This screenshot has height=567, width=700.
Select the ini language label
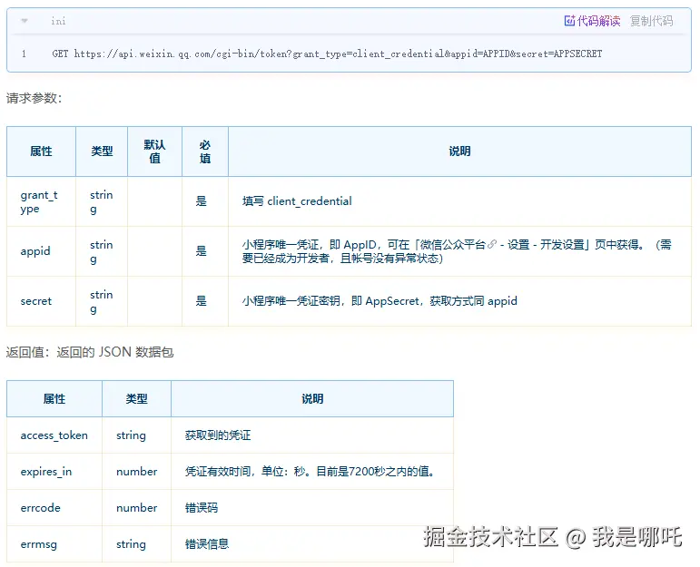coord(58,21)
